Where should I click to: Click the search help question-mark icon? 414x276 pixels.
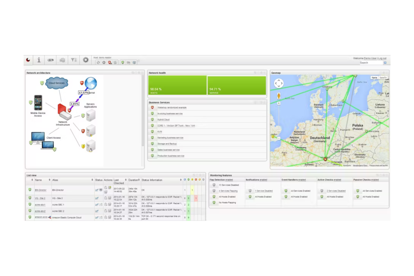(385, 63)
